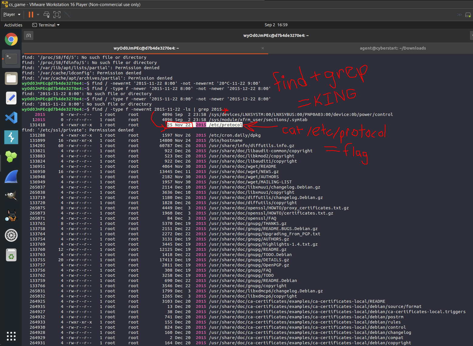Click the wget/README path

(243, 166)
